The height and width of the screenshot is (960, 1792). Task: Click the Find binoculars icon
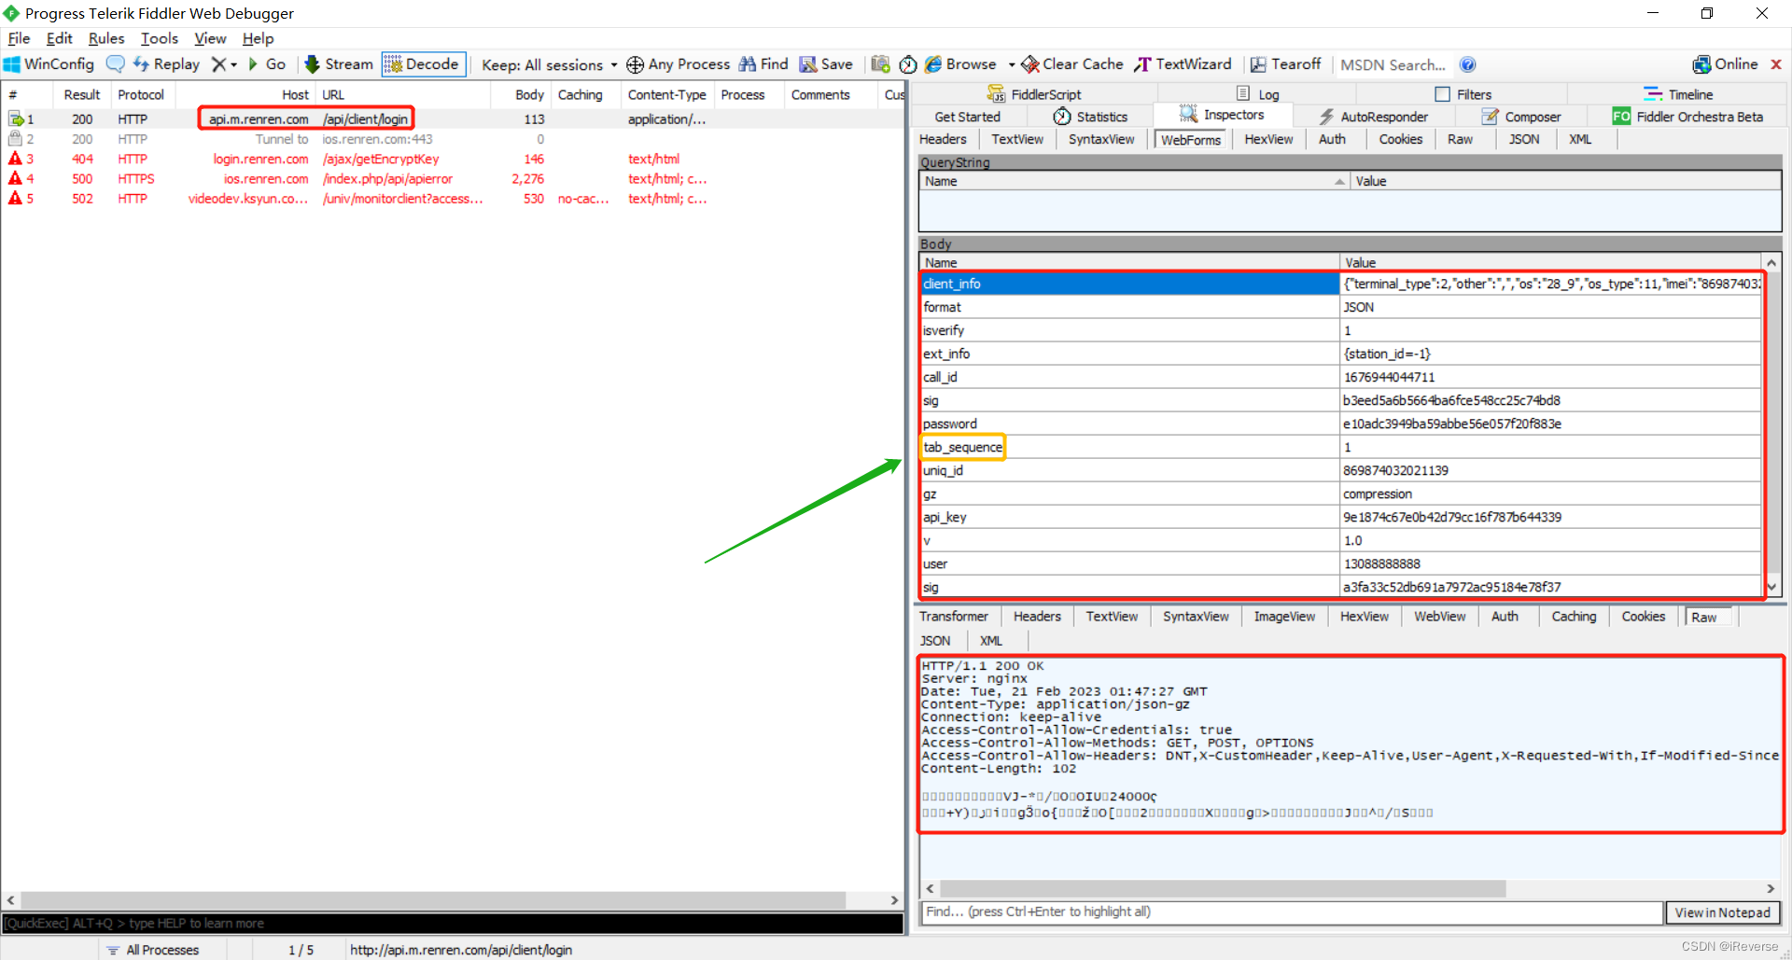(x=748, y=64)
